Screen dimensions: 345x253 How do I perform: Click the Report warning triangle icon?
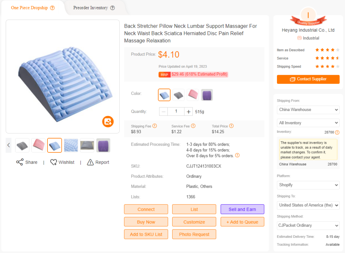click(x=90, y=162)
